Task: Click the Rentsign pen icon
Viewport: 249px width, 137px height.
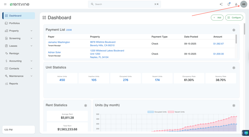Action: click(7, 53)
